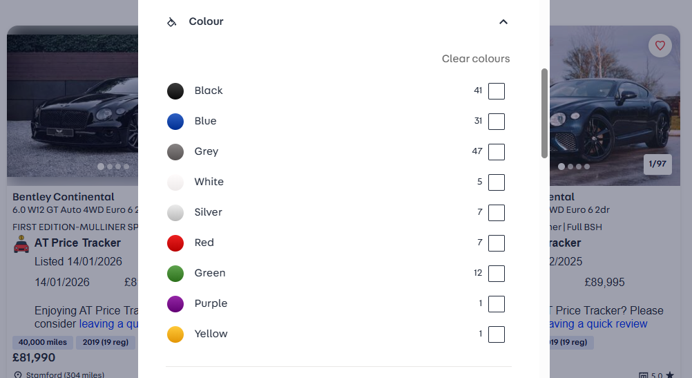This screenshot has height=378, width=692.
Task: Tick the Blue colour checkbox
Action: [x=496, y=122]
